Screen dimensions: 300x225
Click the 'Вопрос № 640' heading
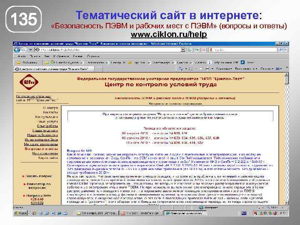pyautogui.click(x=79, y=151)
